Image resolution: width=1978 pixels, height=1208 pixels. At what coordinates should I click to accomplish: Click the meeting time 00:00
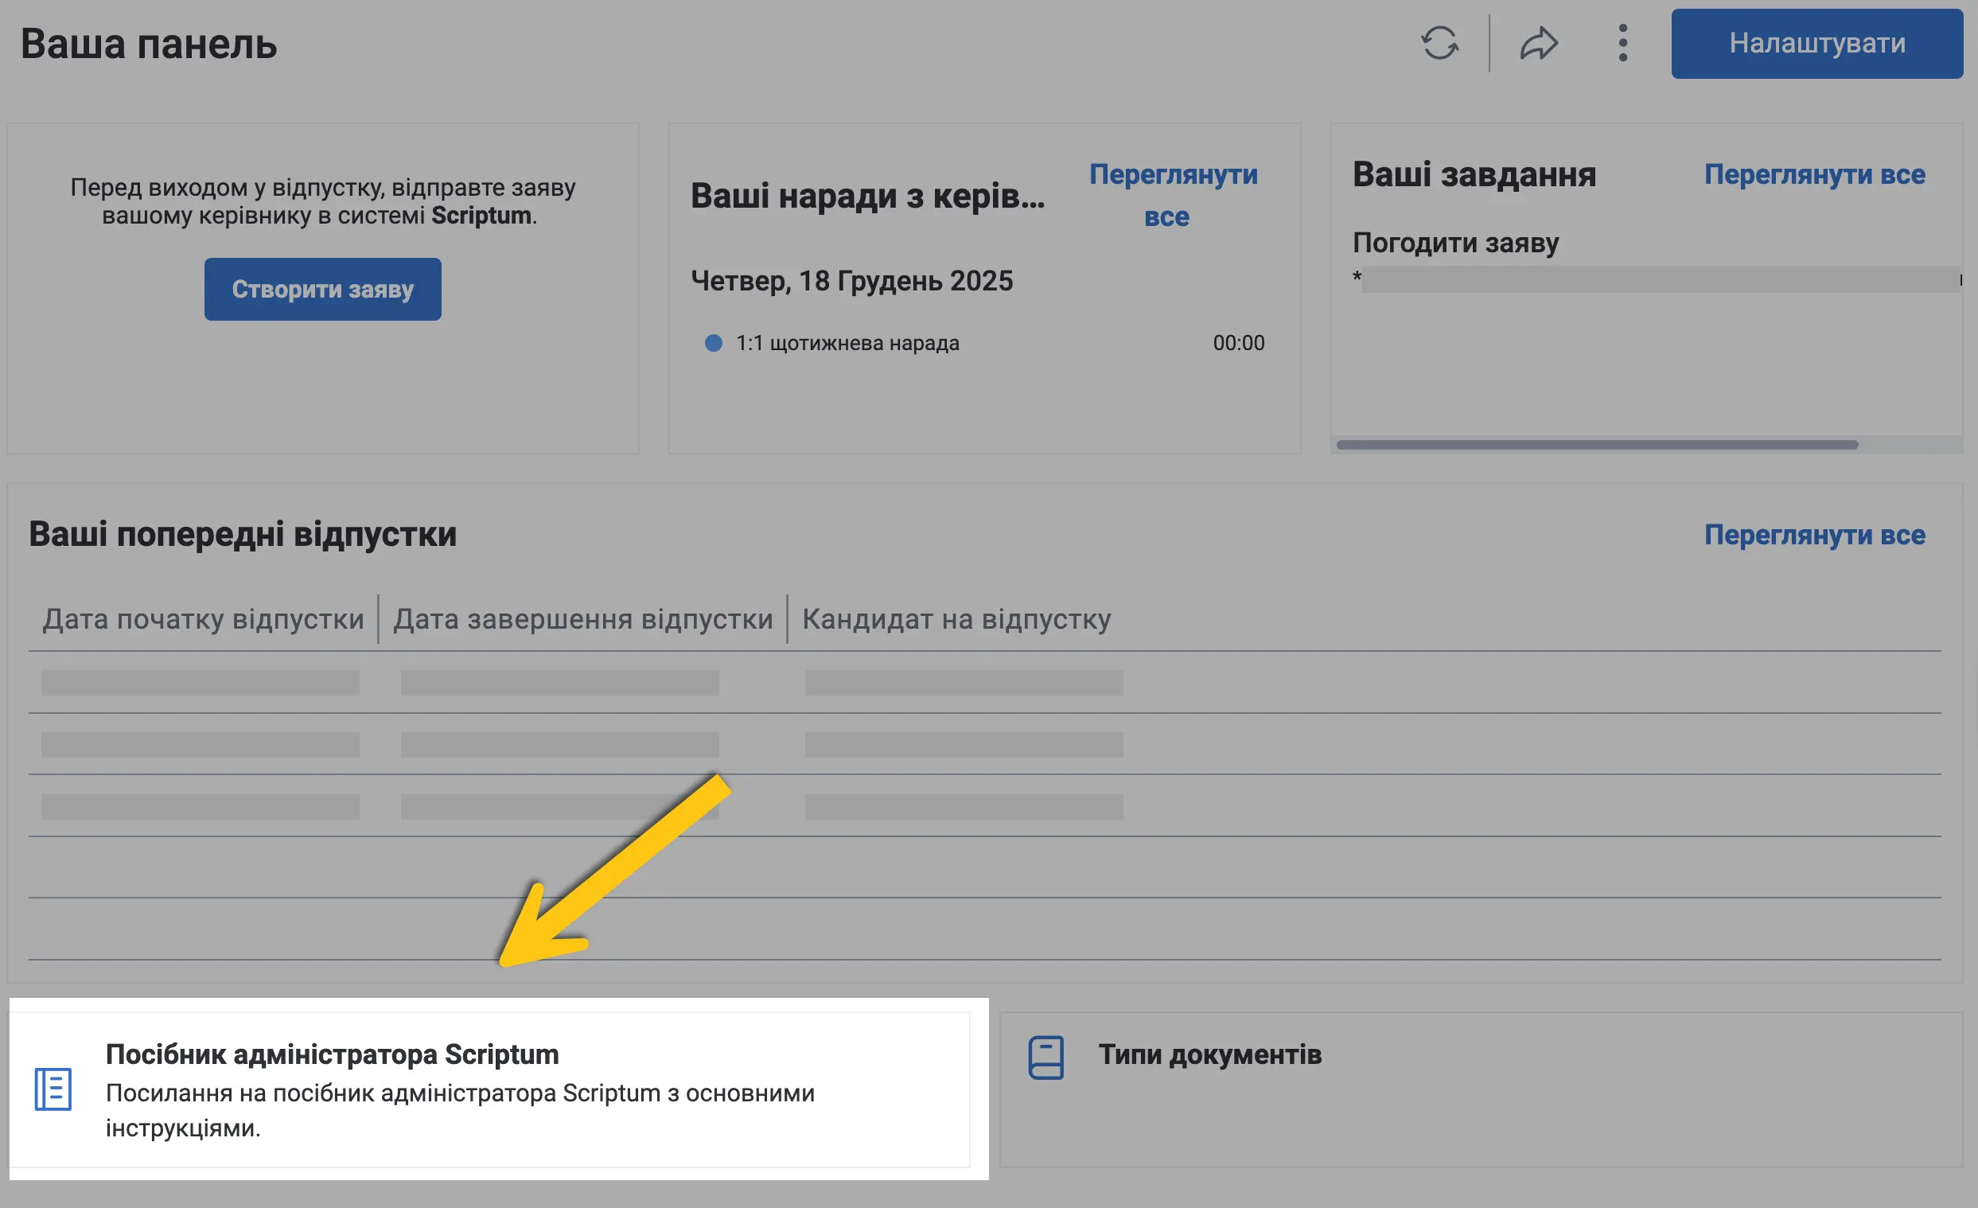[1238, 344]
